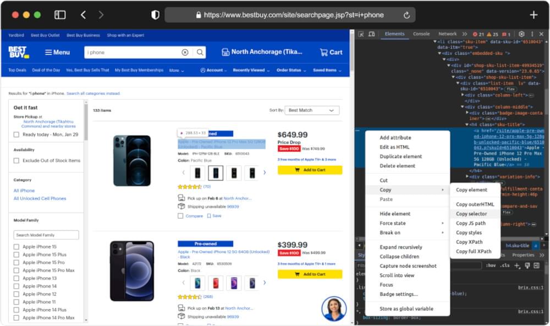Viewport: 550px width, 326px height.
Task: Open the DevTools three-dot customize menu
Action: [531, 34]
